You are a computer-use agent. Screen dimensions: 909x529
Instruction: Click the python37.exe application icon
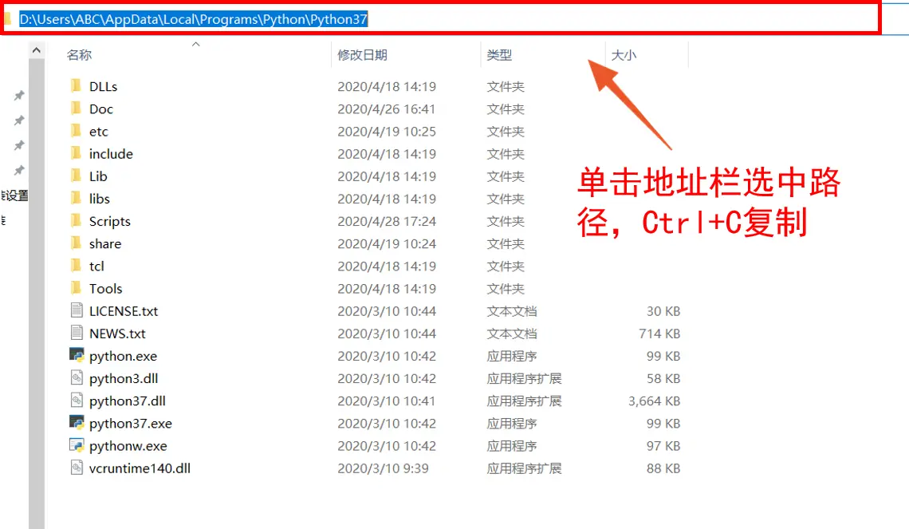coord(77,422)
